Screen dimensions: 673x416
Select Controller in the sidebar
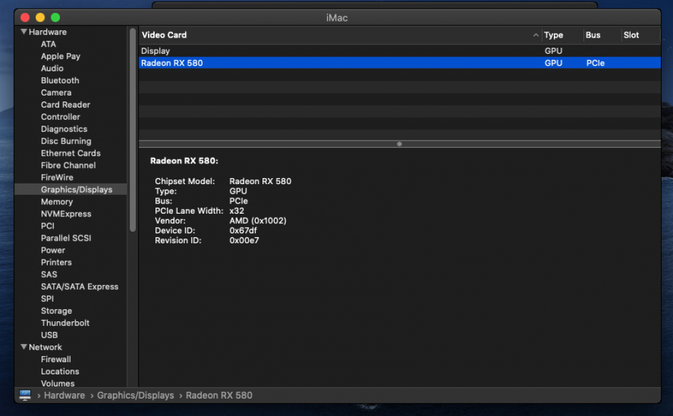[61, 117]
